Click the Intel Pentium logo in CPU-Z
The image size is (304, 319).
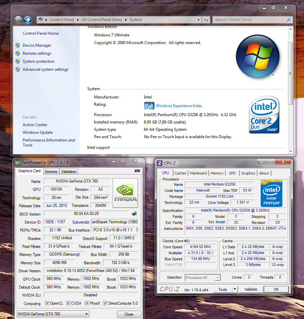tap(271, 193)
